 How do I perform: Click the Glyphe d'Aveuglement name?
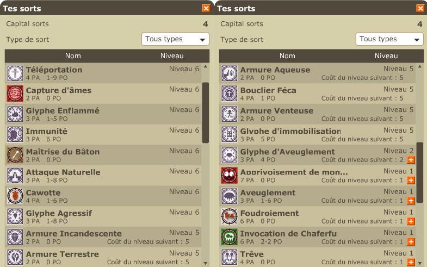coord(288,152)
